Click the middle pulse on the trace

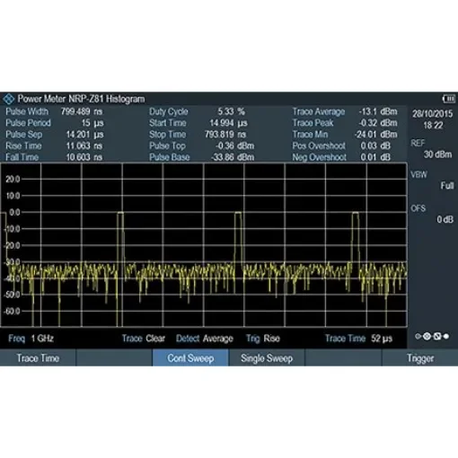tap(238, 236)
